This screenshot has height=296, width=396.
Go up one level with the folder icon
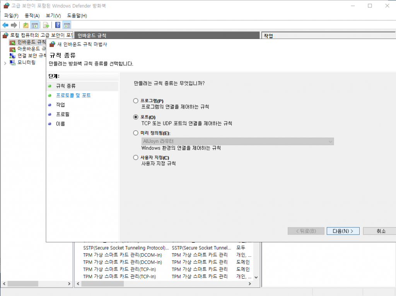click(x=26, y=25)
